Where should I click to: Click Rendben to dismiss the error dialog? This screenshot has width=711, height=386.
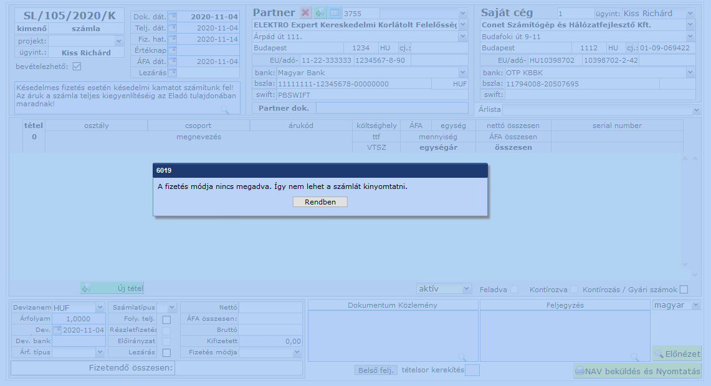[320, 202]
